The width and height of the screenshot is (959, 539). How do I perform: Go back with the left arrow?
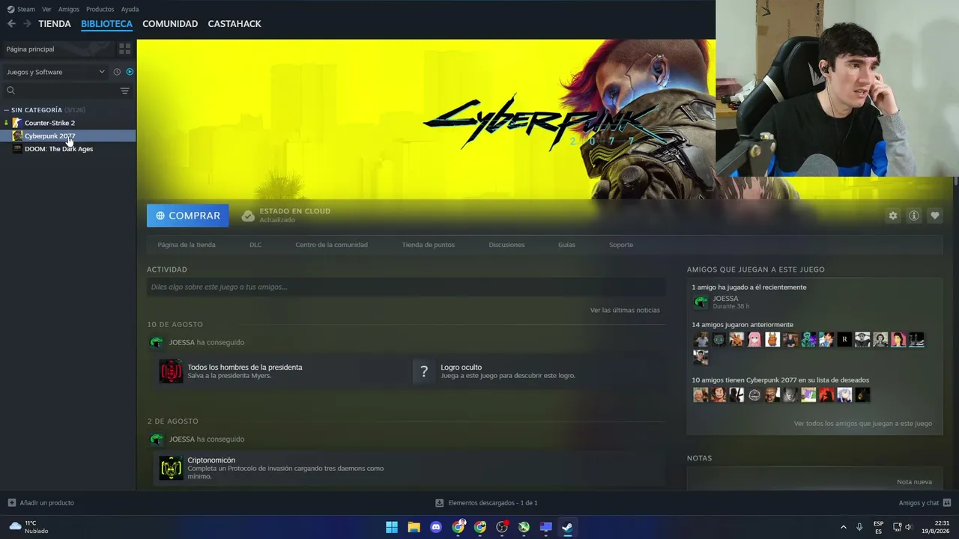[x=11, y=24]
